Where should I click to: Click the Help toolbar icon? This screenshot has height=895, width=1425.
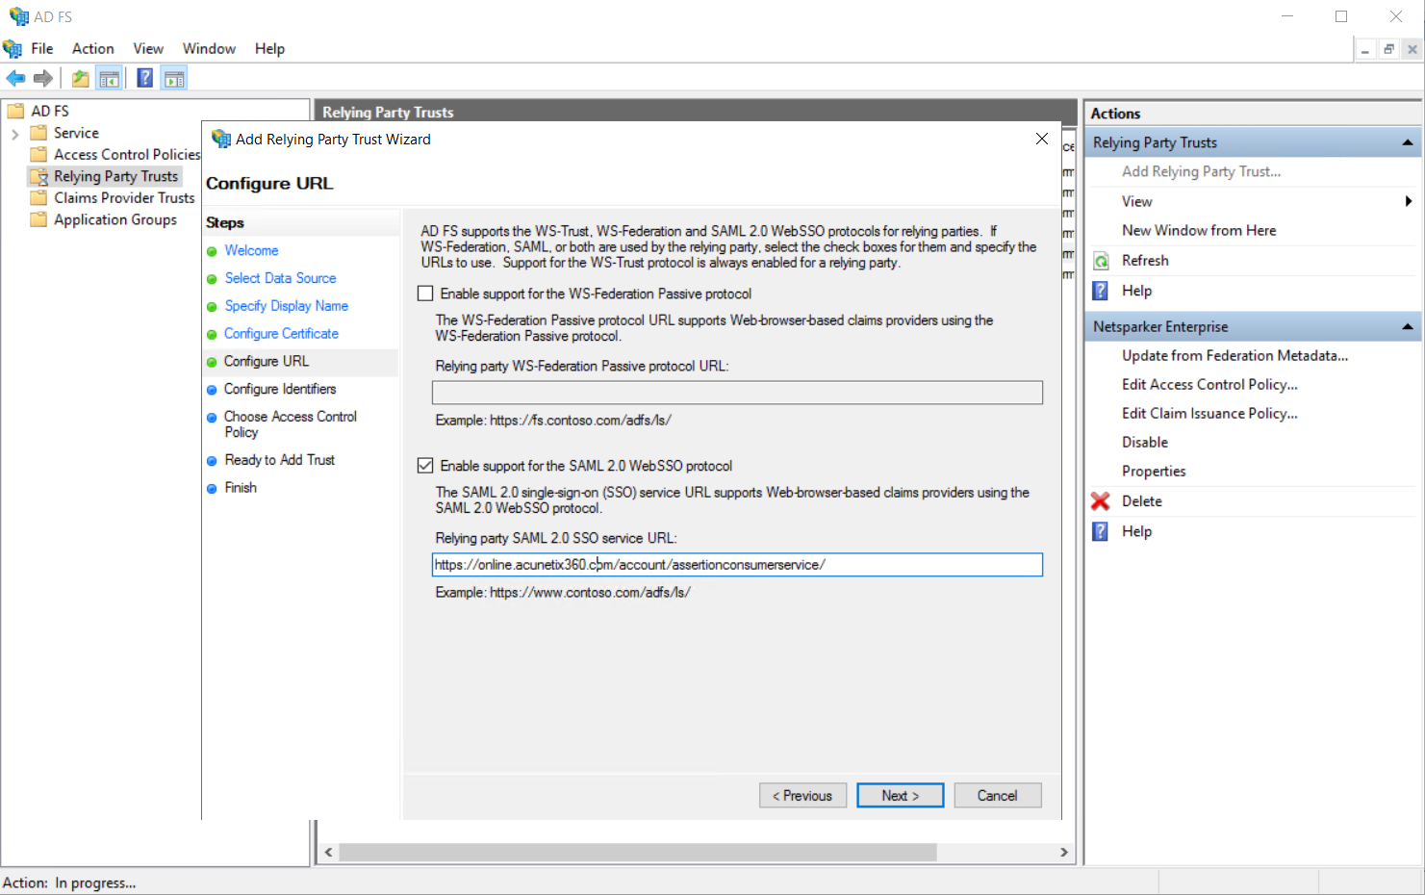click(x=144, y=79)
